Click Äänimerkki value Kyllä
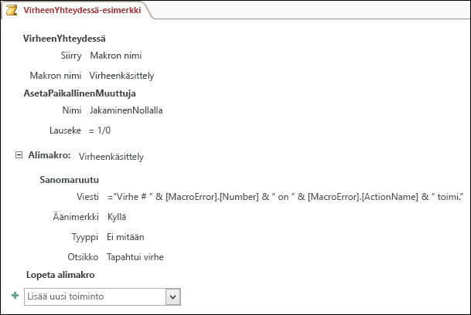 [x=117, y=217]
